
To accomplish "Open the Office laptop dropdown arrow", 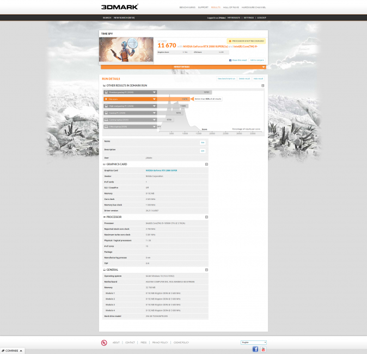I will tap(154, 127).
